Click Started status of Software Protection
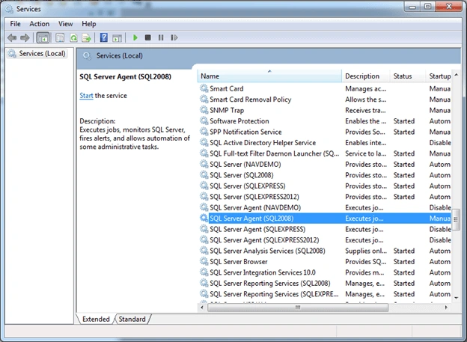The height and width of the screenshot is (342, 467). pos(404,121)
